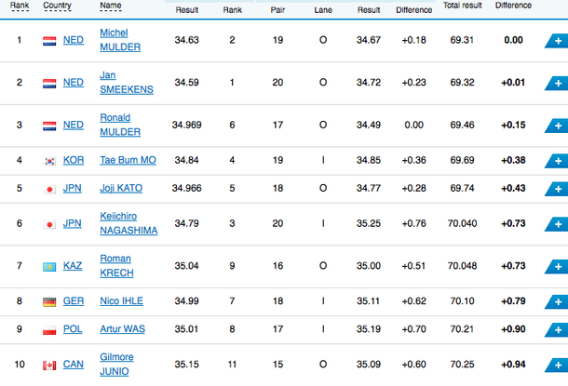This screenshot has height=386, width=568.
Task: Expand Michel Mulder's row with plus button
Action: click(x=557, y=41)
